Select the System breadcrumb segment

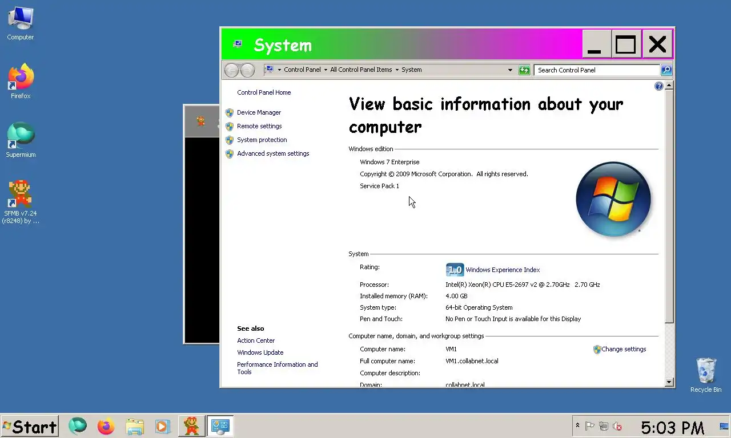[x=411, y=70]
